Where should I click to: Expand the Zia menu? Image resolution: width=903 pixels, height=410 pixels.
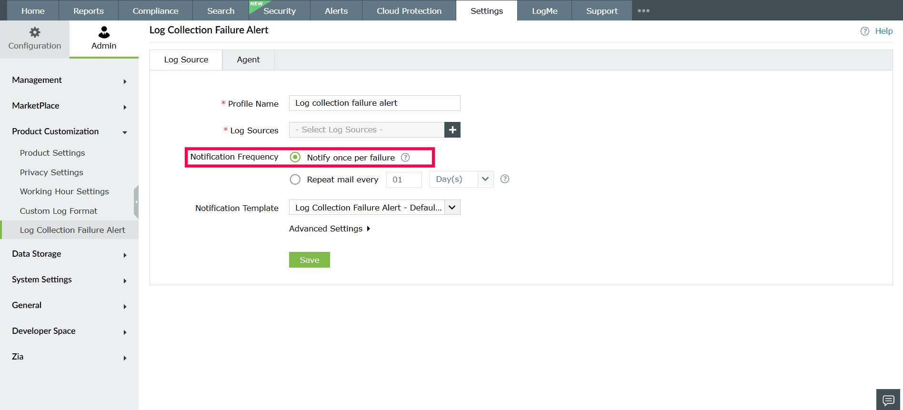[x=70, y=357]
